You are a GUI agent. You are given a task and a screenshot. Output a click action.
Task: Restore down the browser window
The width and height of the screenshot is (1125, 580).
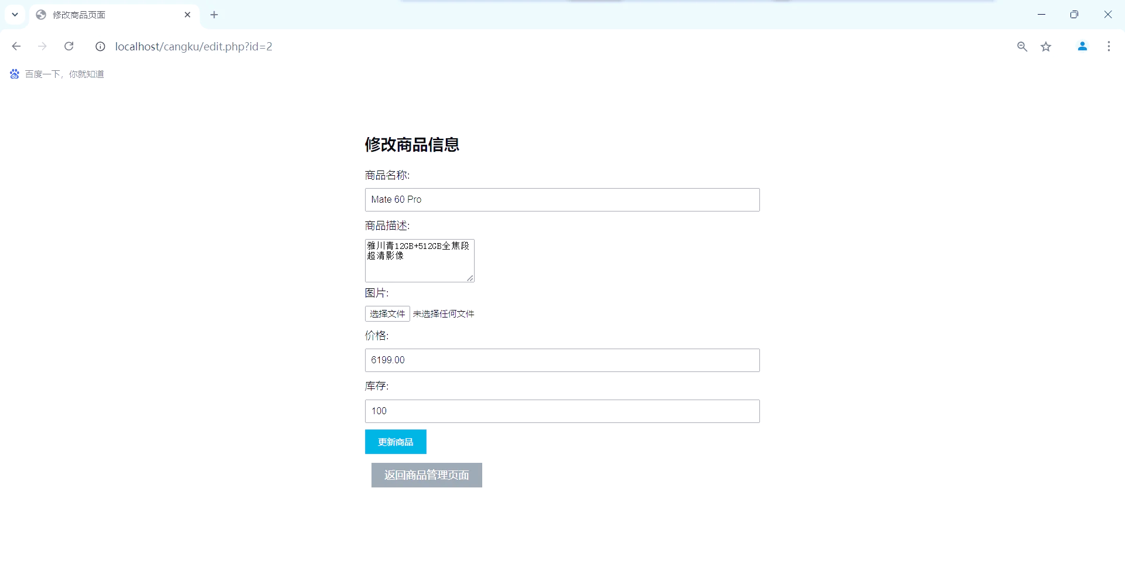pos(1074,15)
